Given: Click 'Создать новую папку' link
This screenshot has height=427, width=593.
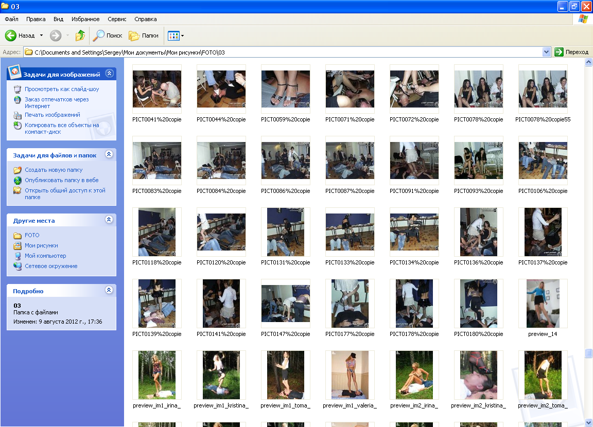Looking at the screenshot, I should point(54,170).
